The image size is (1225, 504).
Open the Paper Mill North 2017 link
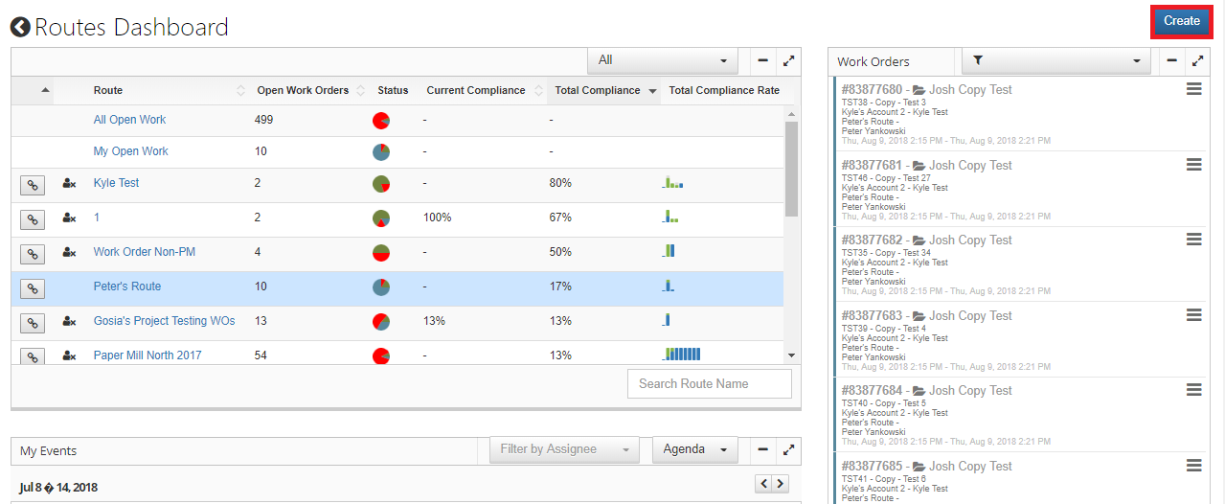pyautogui.click(x=147, y=355)
